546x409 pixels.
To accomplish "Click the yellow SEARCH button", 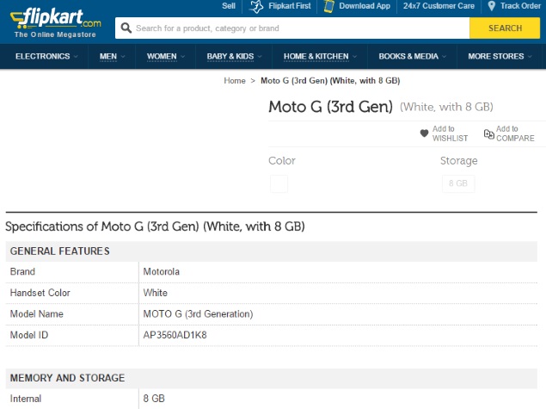I will 505,28.
